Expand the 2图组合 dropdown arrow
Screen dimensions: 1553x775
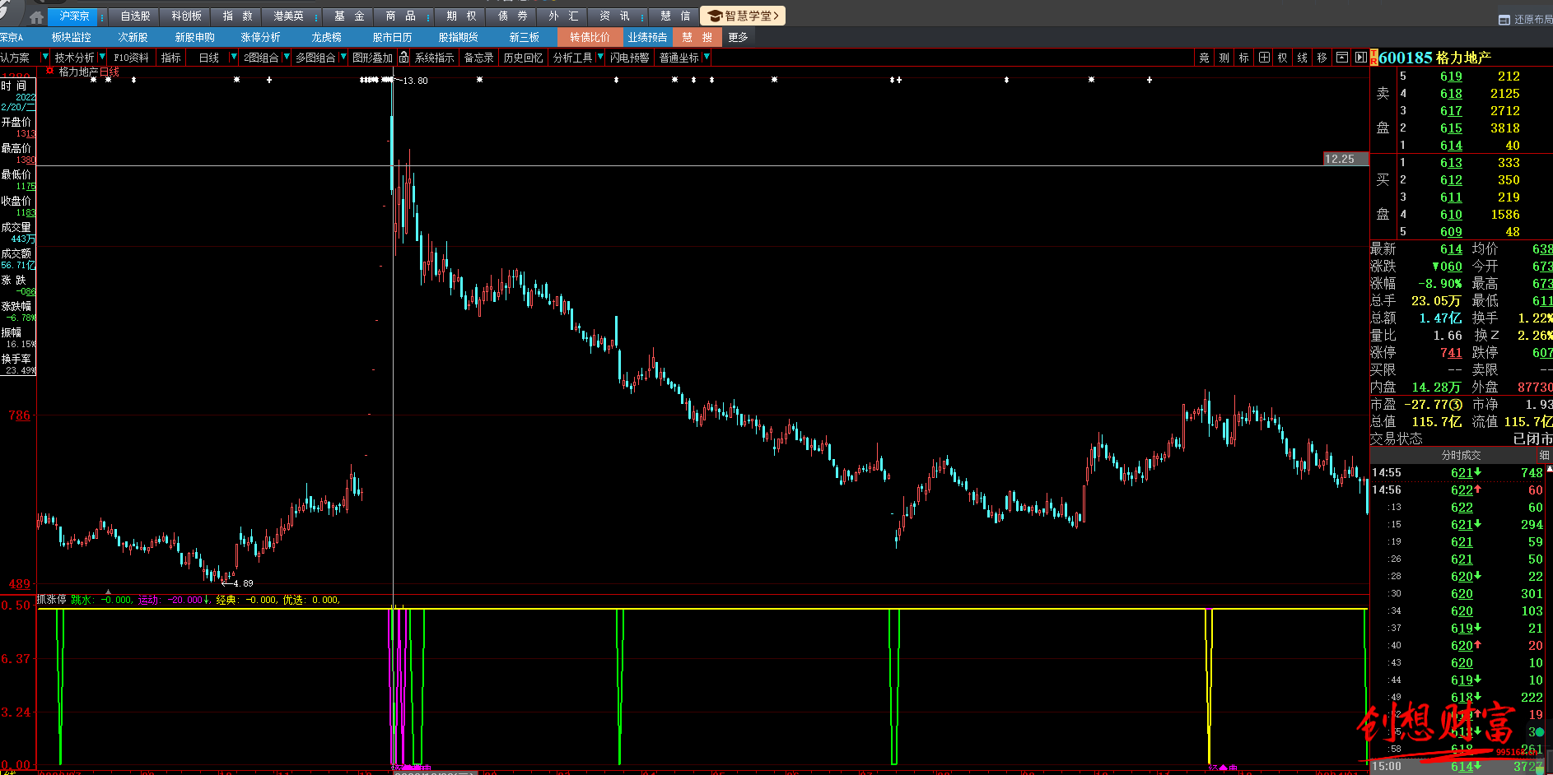[287, 58]
